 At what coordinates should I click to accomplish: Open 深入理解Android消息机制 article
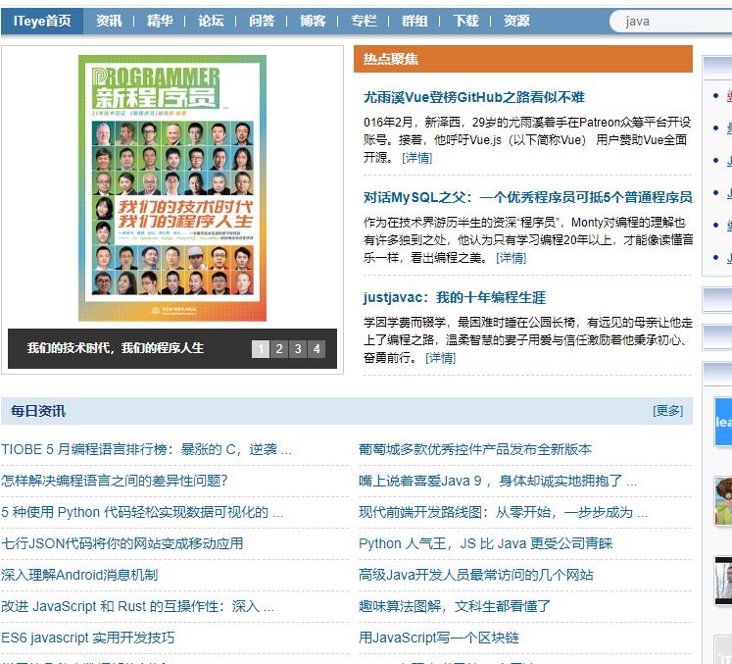[x=79, y=575]
